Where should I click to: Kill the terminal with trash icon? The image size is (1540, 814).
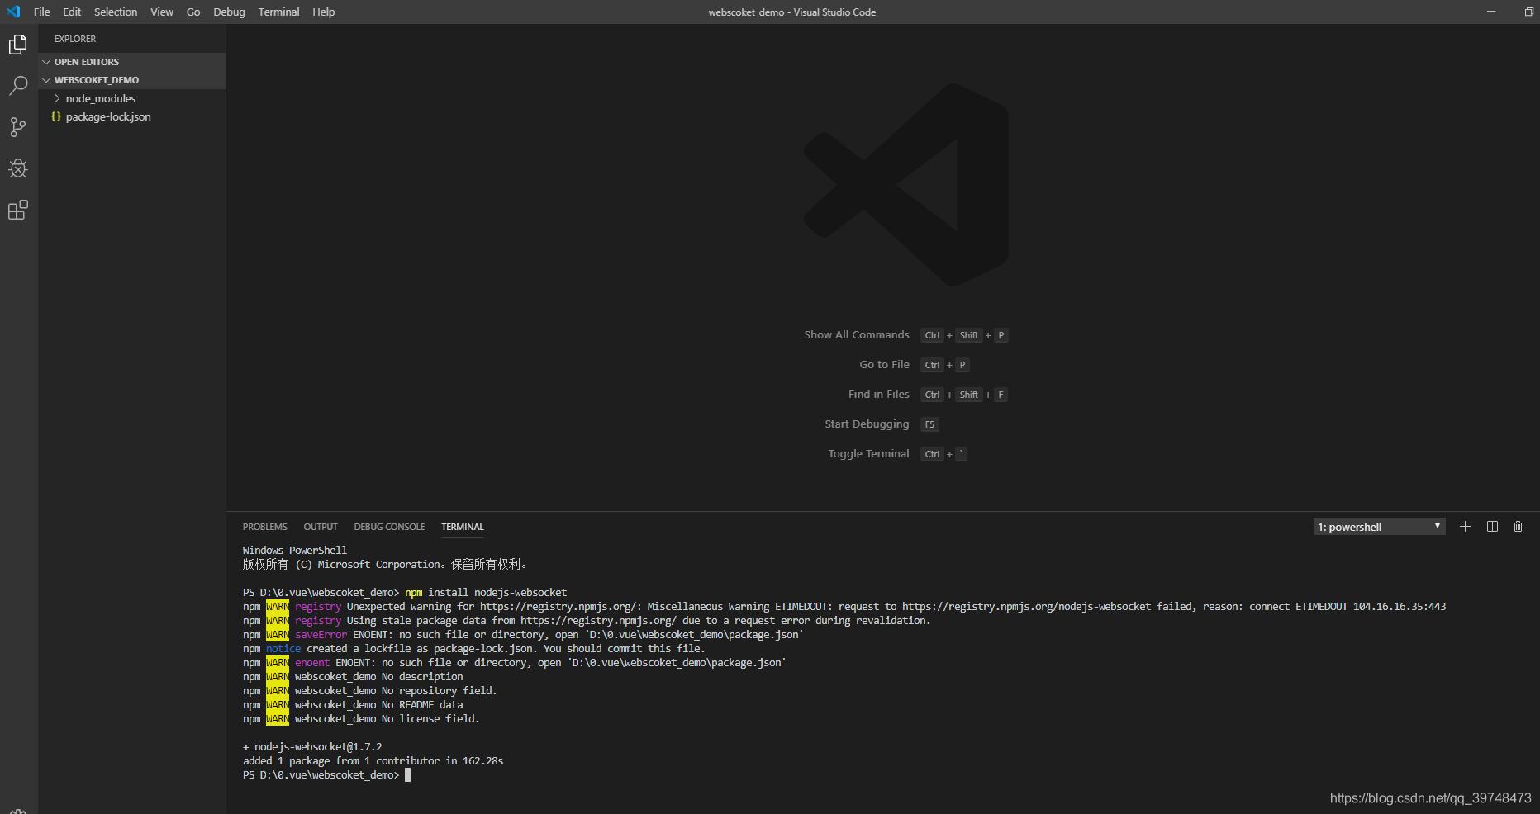pos(1518,527)
